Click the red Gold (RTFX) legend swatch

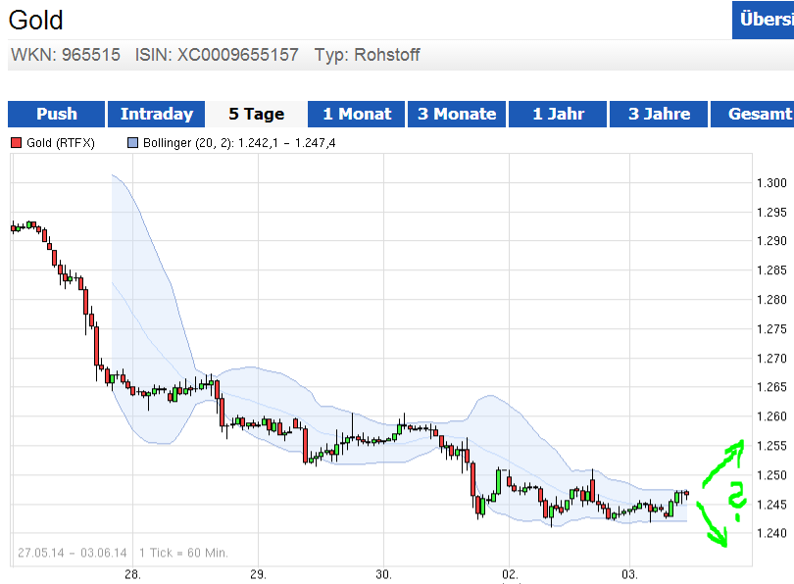coord(17,143)
